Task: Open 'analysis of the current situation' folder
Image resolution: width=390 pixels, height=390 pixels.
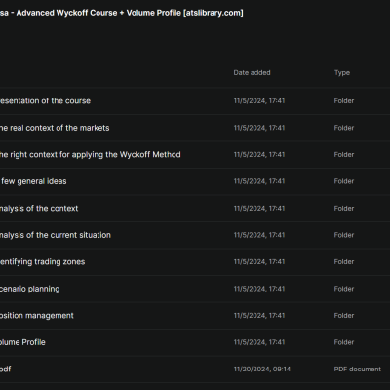Action: [x=195, y=235]
